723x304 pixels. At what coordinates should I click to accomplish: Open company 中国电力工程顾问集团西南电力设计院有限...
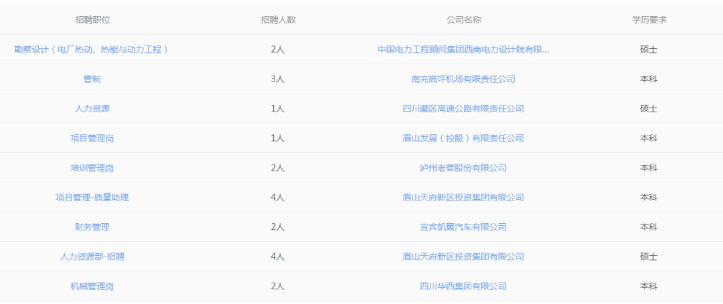click(463, 49)
